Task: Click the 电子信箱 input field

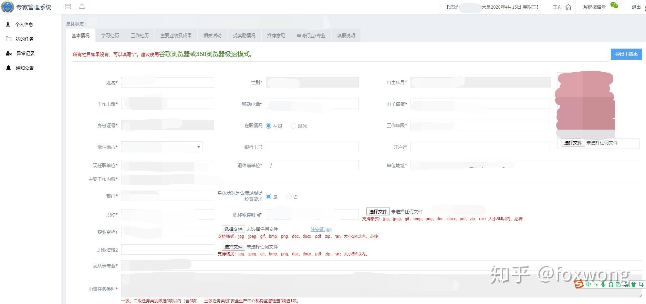Action: pos(481,104)
